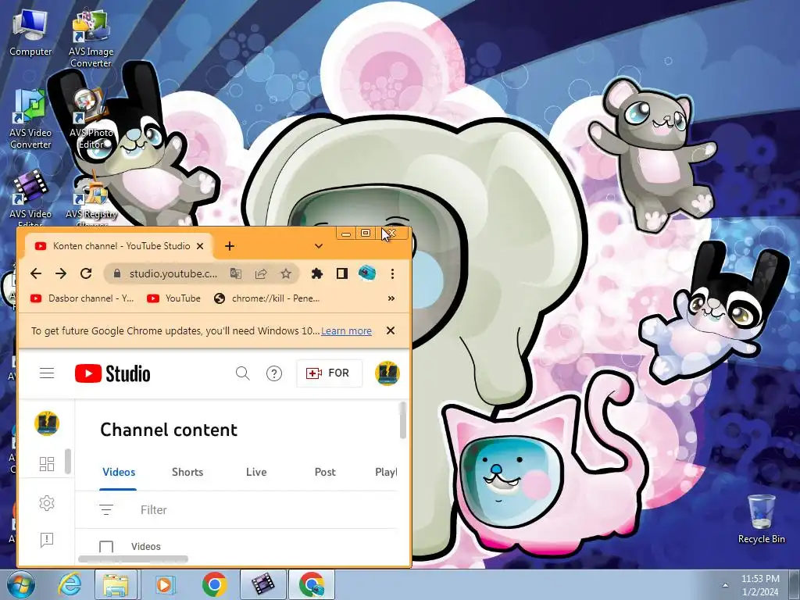Close the Konten channel tab
The height and width of the screenshot is (600, 800).
pos(200,246)
